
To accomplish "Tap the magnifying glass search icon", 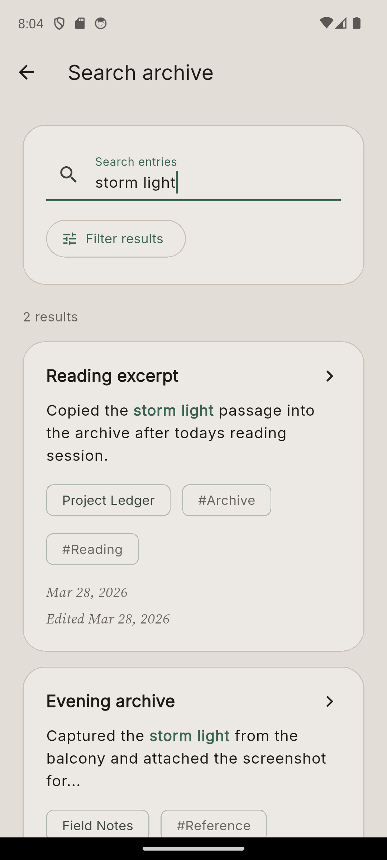I will coord(69,175).
